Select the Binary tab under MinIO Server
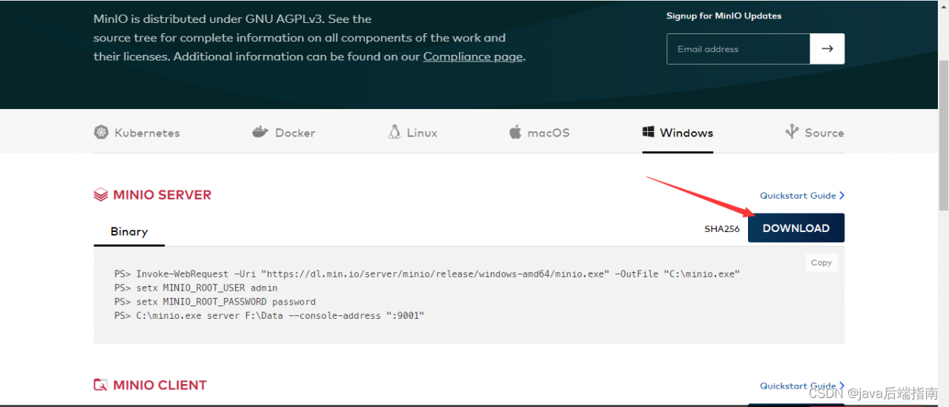Image resolution: width=949 pixels, height=407 pixels. pyautogui.click(x=129, y=231)
